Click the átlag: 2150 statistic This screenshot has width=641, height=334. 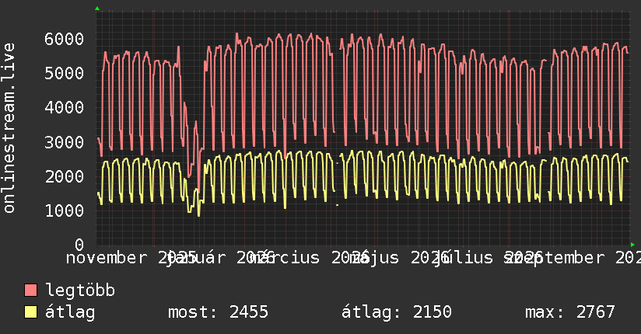(397, 312)
